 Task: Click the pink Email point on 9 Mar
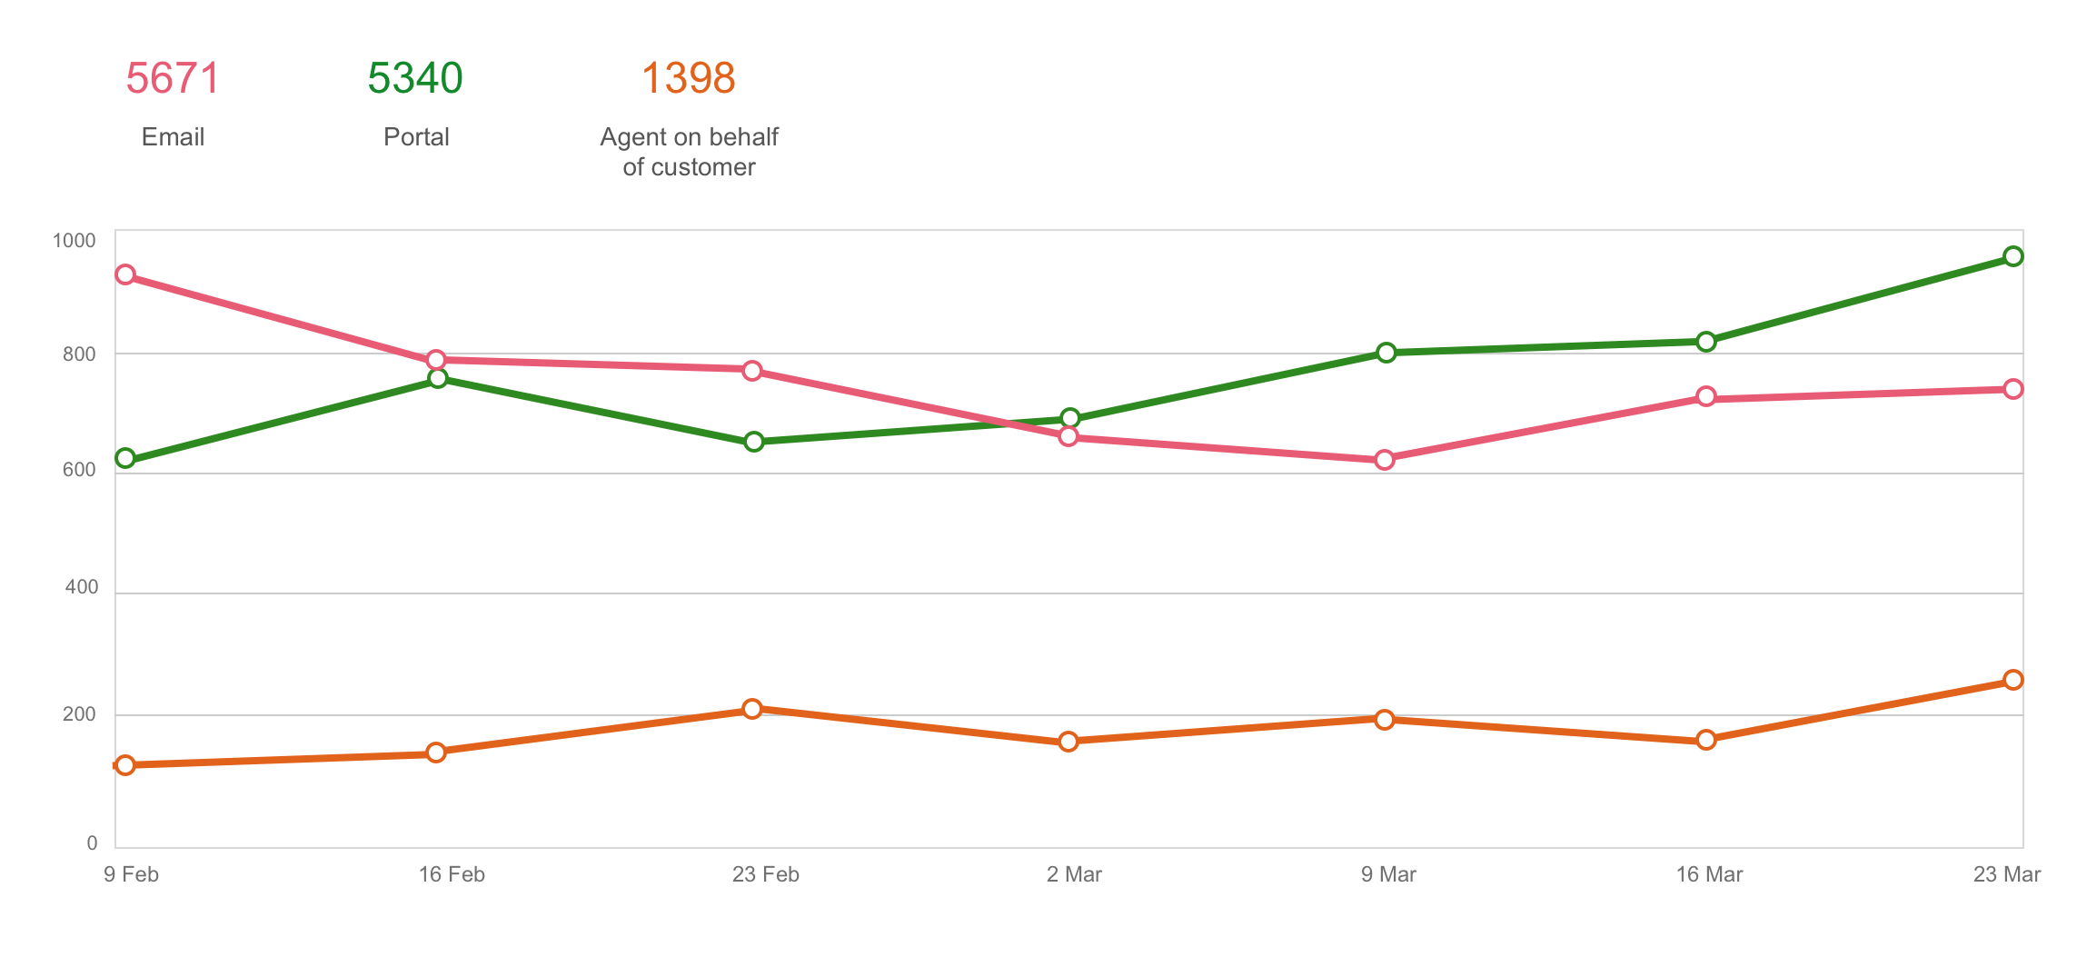tap(1385, 460)
